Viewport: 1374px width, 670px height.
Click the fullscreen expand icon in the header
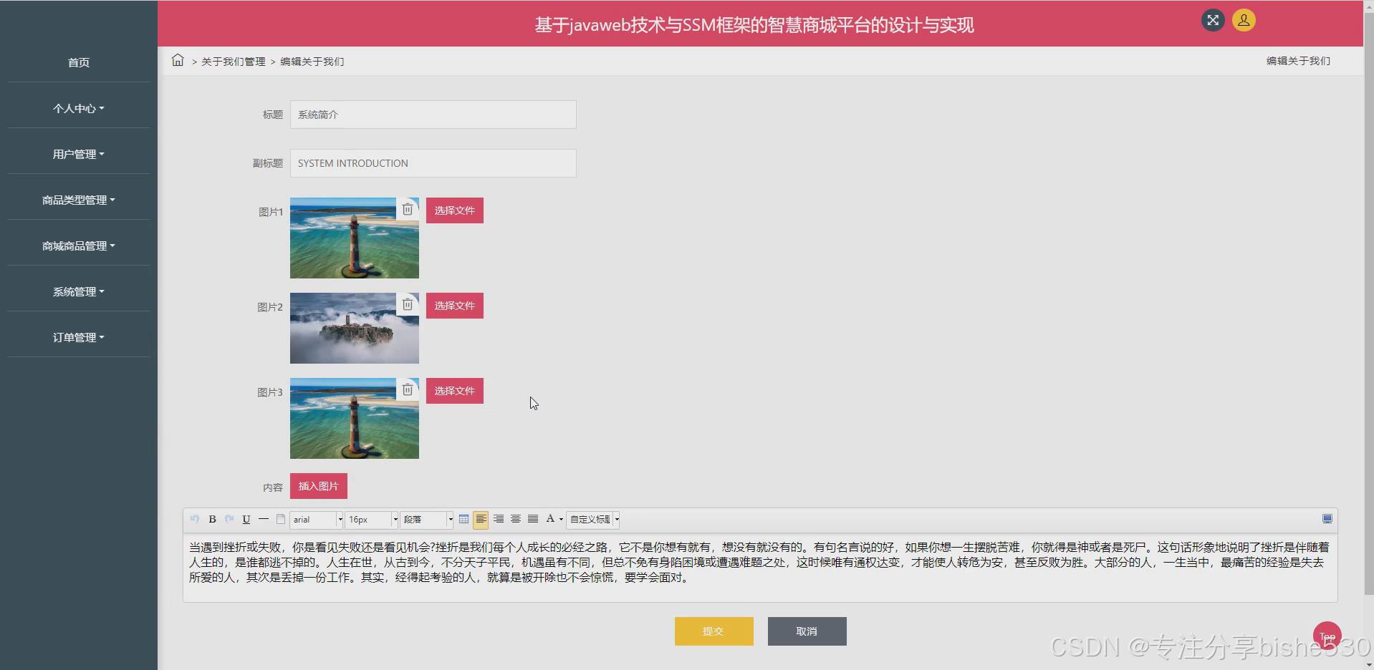(1213, 20)
